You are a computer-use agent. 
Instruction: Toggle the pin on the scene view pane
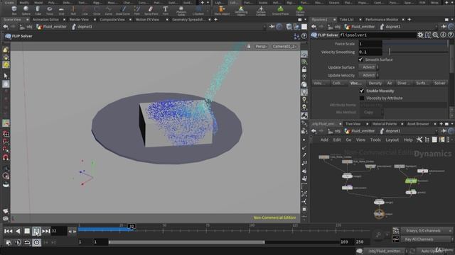[272, 27]
